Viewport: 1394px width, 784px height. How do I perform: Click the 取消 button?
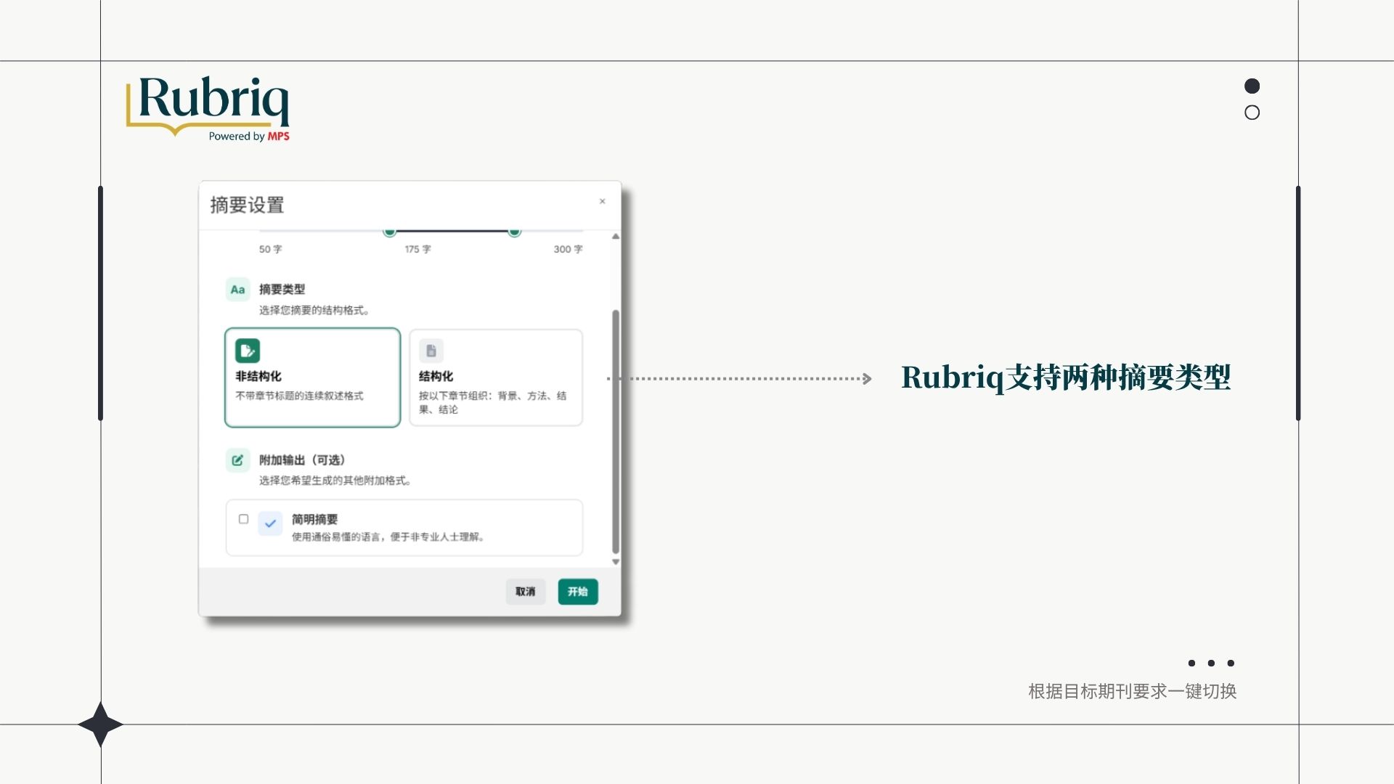526,592
